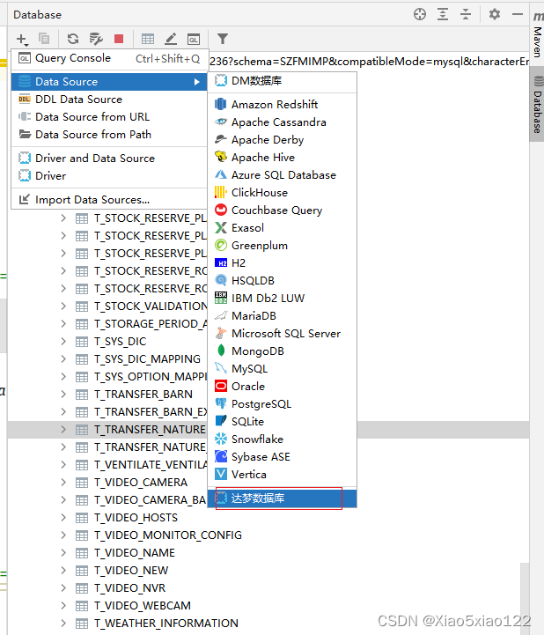Expand the T_SYS_DIC_MAPPING table node
This screenshot has height=635, width=544.
63,359
